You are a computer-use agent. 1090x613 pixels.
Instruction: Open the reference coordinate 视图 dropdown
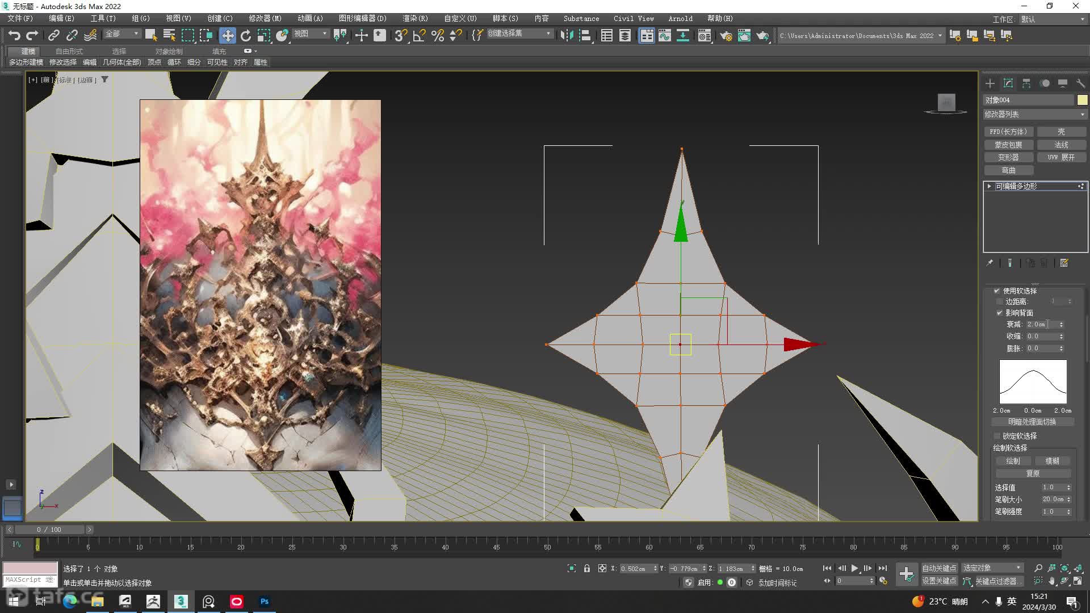point(311,34)
